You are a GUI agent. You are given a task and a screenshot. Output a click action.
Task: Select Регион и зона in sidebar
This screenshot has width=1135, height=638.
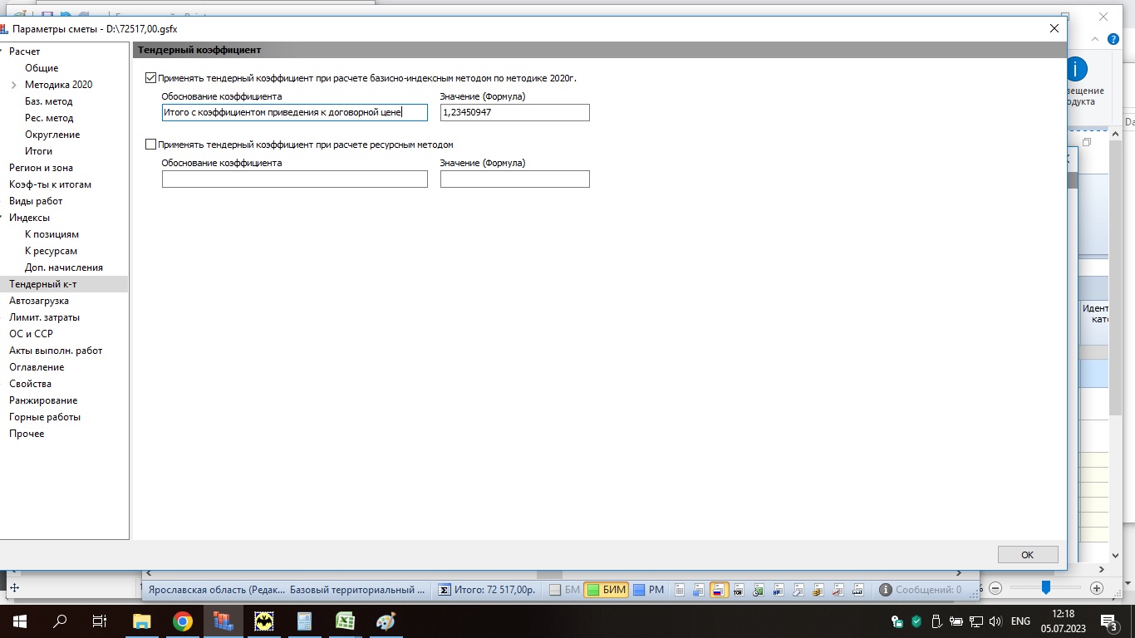(x=42, y=168)
